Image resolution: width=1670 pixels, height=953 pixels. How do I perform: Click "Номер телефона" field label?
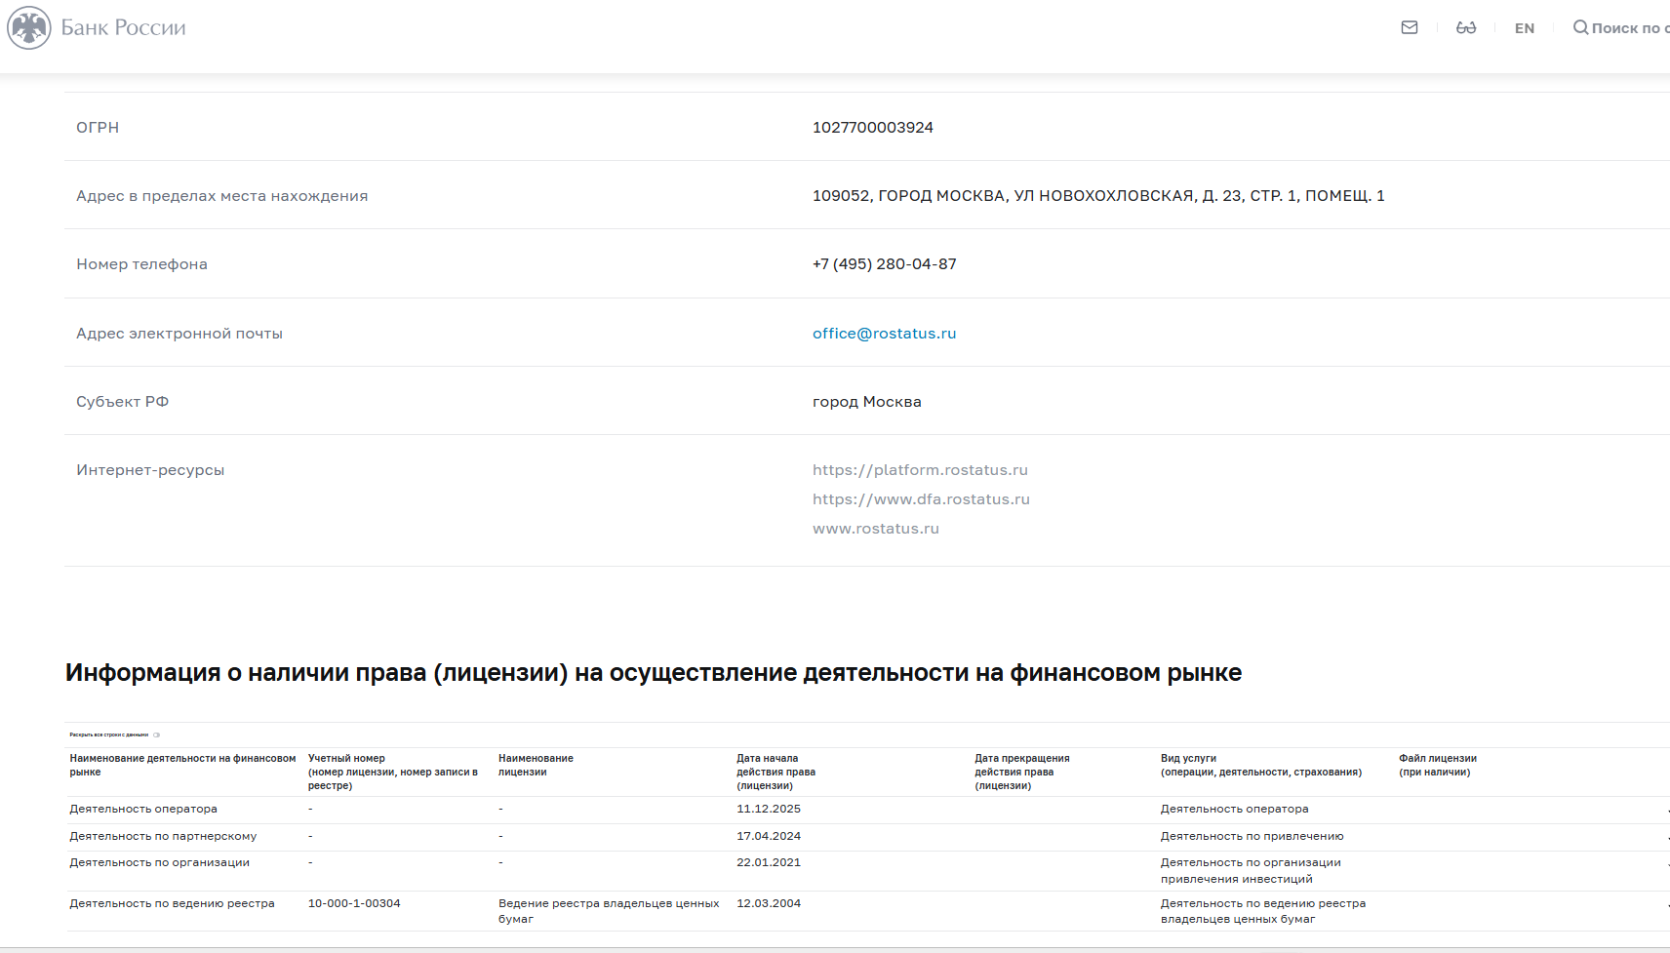(141, 263)
